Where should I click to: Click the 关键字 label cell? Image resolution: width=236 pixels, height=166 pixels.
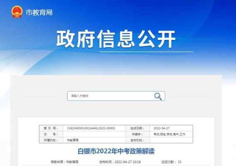pyautogui.click(x=138, y=134)
